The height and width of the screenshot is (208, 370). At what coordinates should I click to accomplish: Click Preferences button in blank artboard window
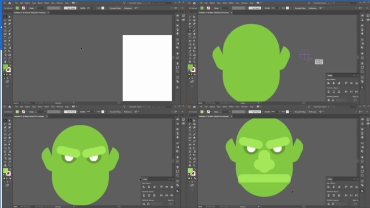[128, 8]
